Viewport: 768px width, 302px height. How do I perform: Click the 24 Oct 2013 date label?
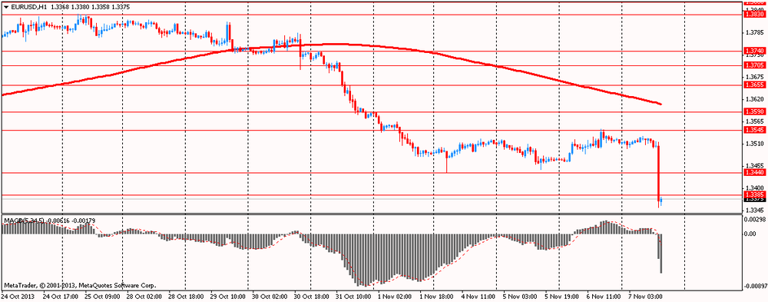click(x=18, y=297)
